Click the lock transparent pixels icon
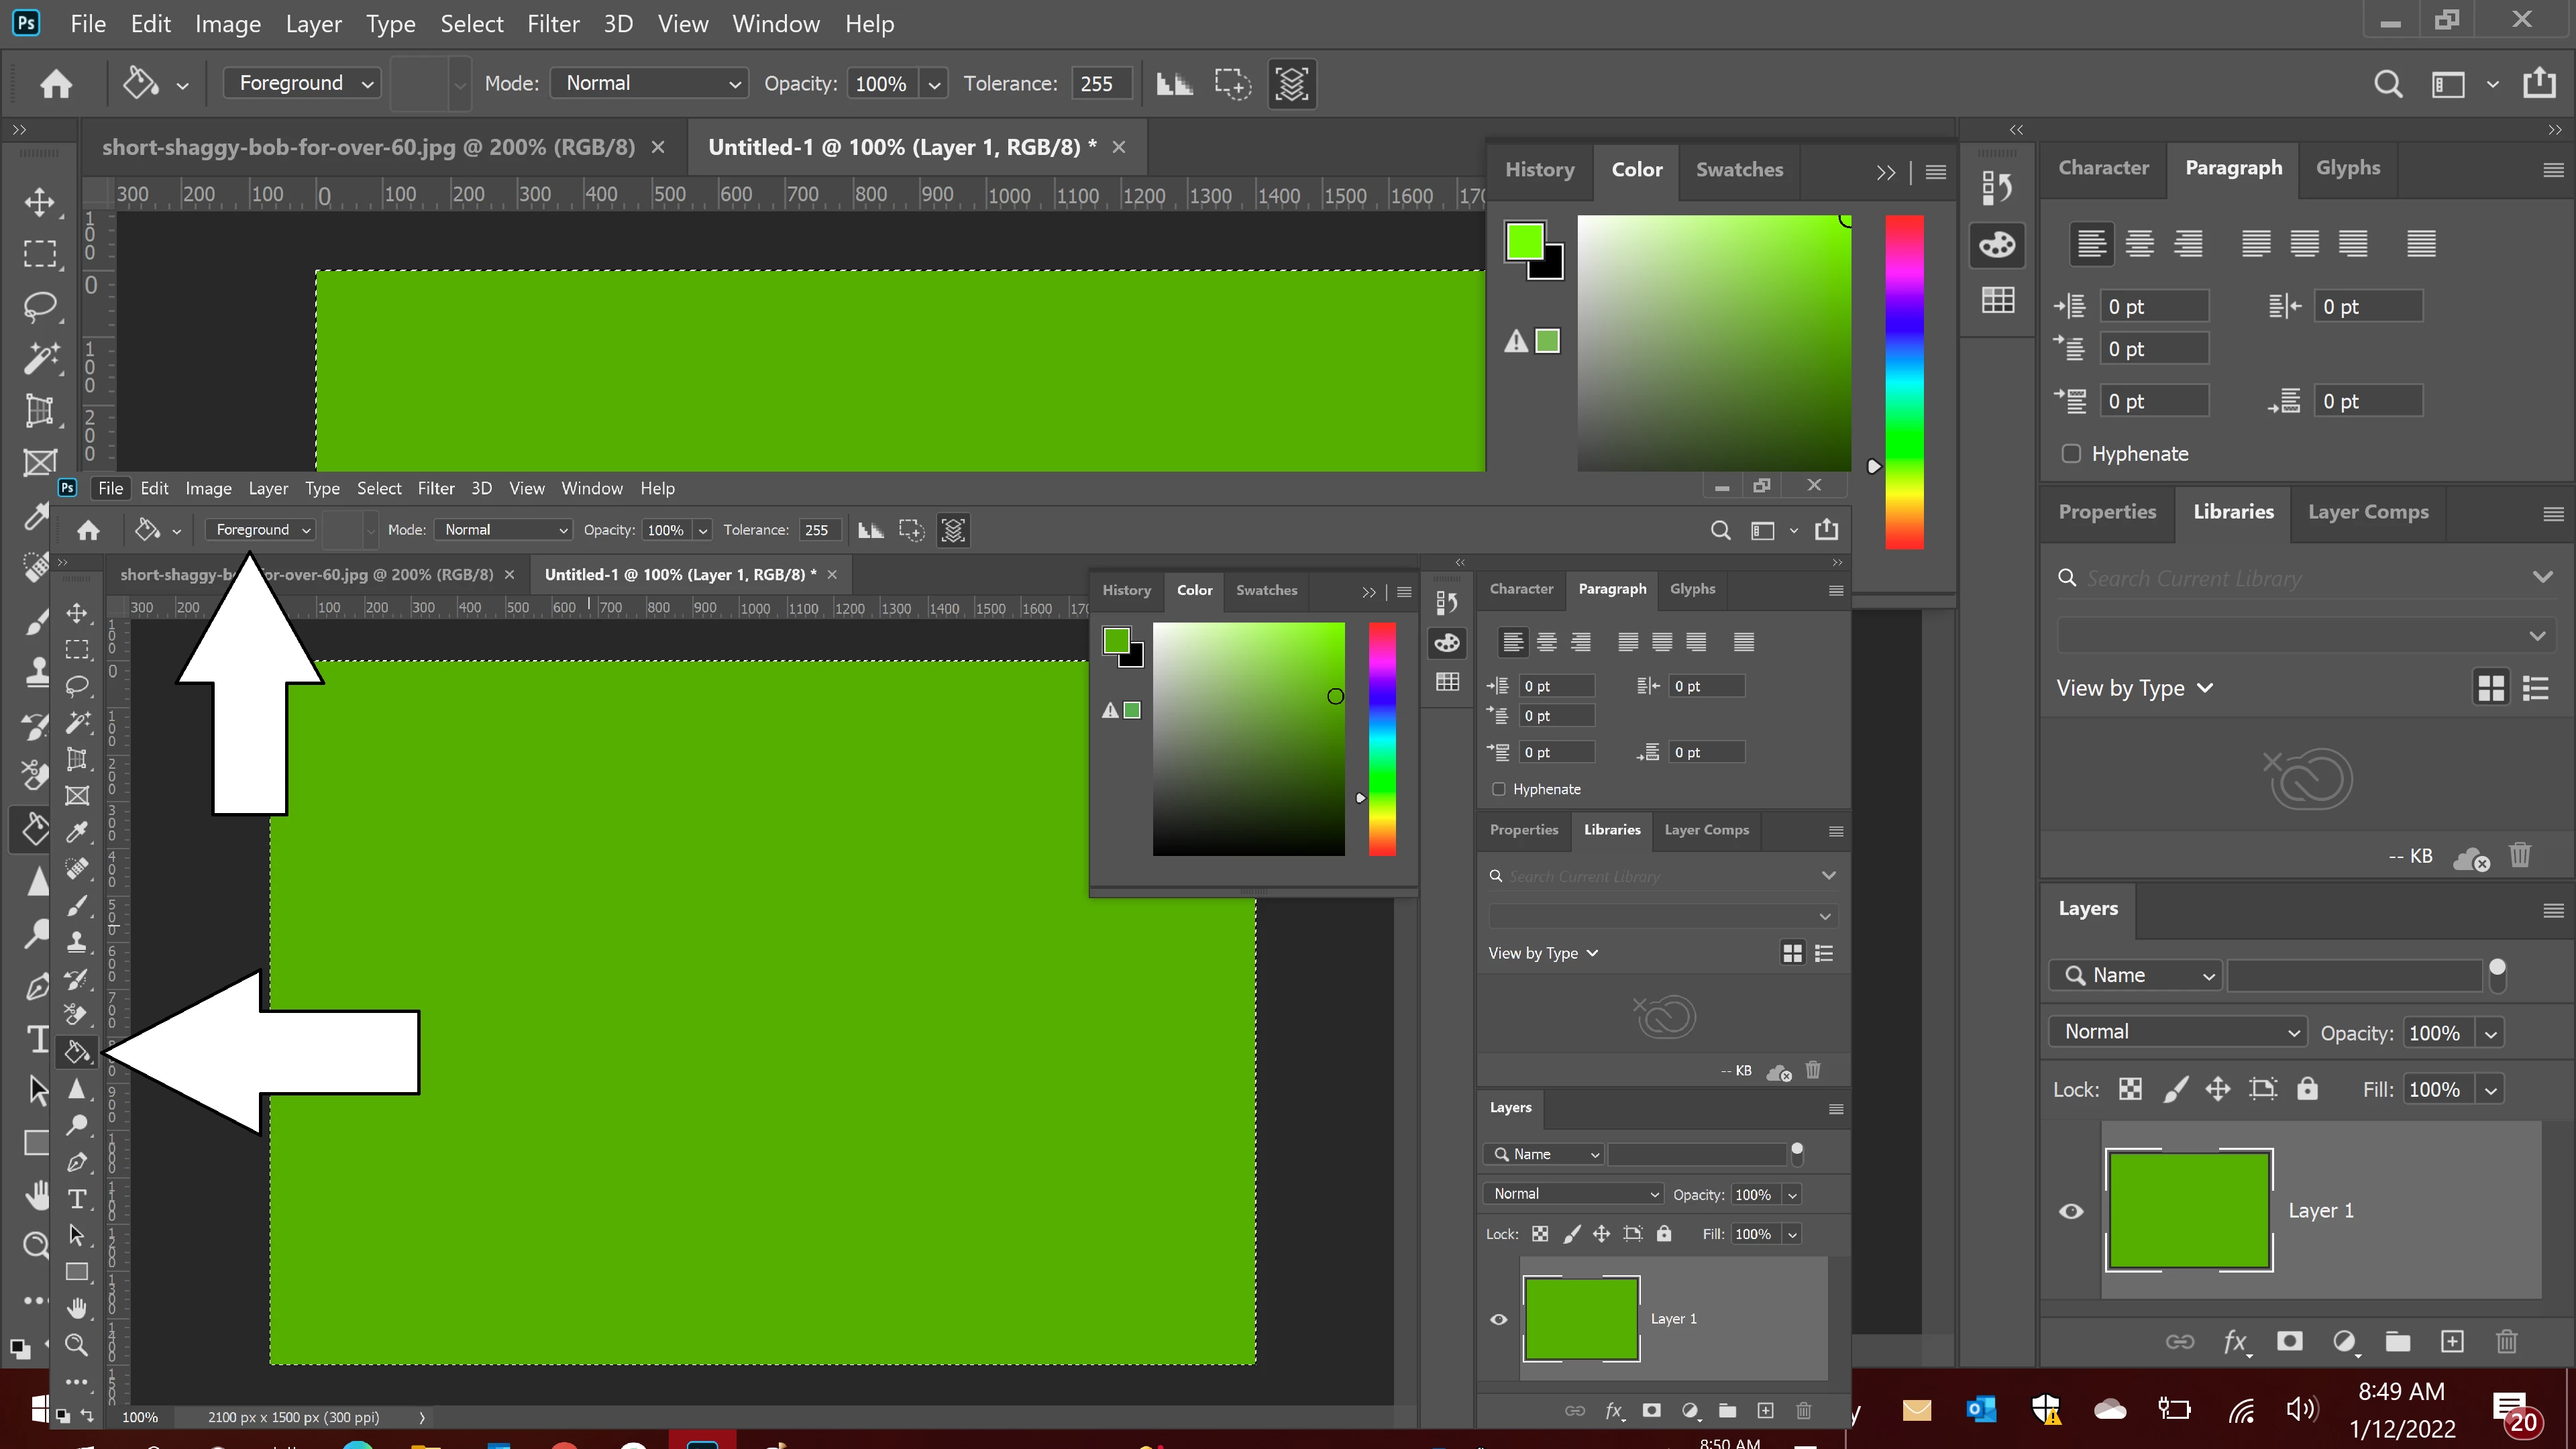Screen dimensions: 2576x1449 (x=2130, y=1089)
